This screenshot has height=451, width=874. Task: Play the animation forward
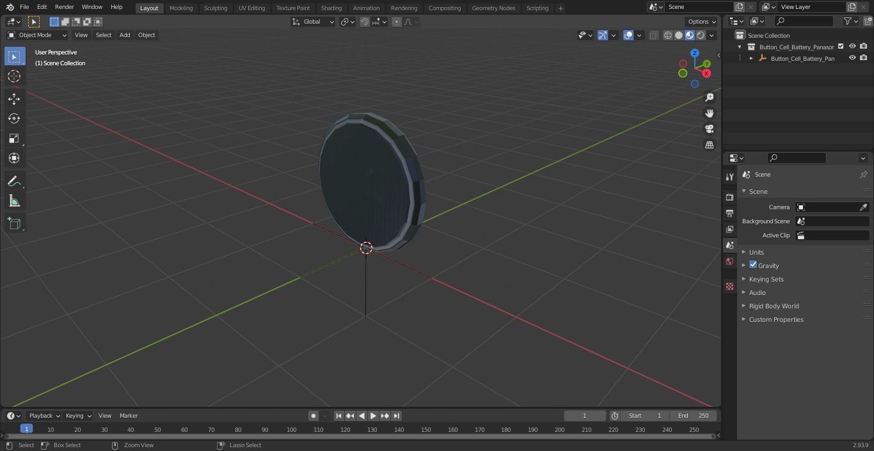[373, 416]
